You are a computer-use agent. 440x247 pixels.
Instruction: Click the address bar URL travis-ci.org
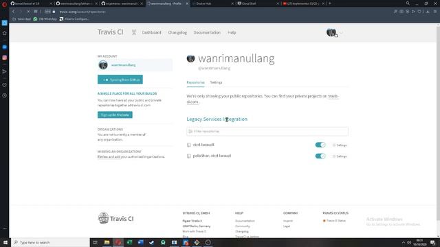click(x=82, y=12)
